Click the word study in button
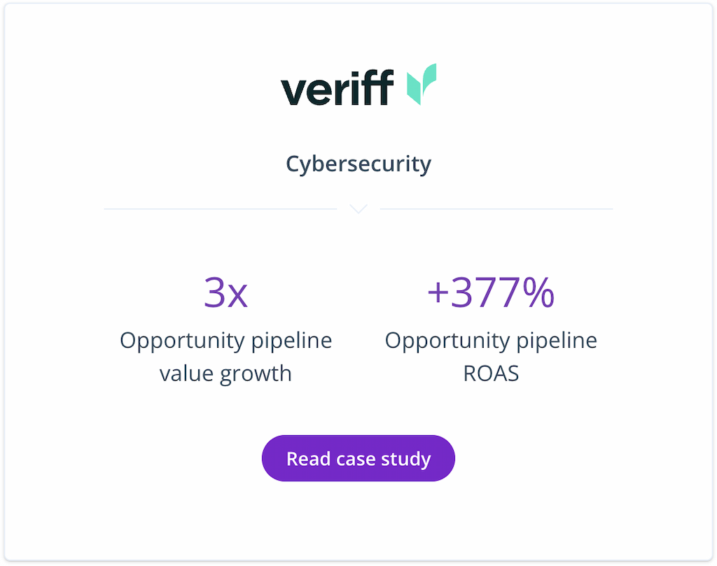This screenshot has height=566, width=717. coord(405,459)
